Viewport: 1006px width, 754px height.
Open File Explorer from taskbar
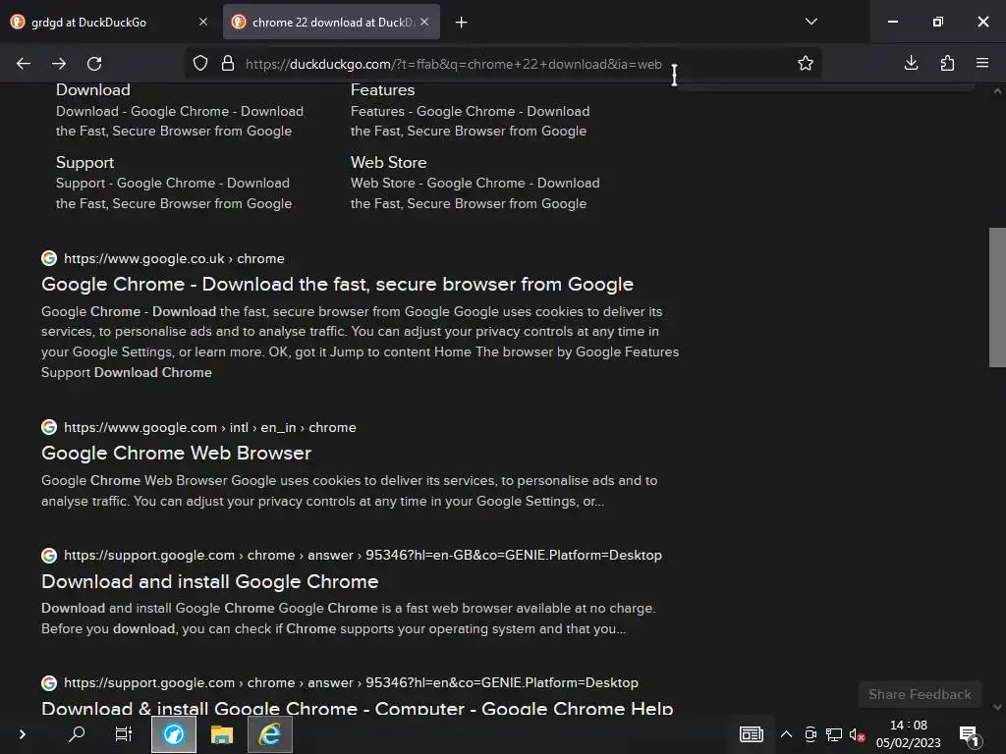[221, 734]
